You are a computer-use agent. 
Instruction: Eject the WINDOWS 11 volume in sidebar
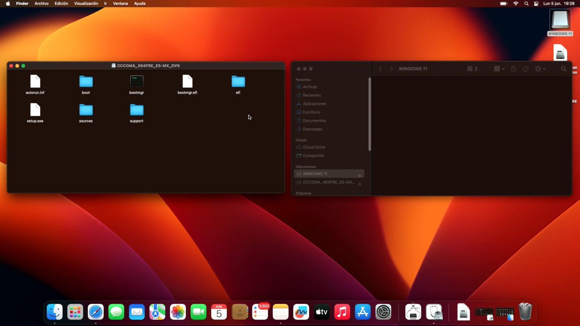[x=359, y=175]
